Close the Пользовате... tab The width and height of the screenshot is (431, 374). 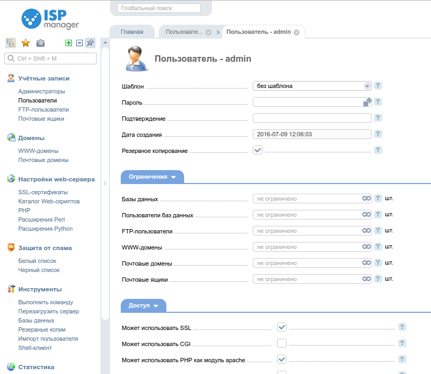[209, 32]
